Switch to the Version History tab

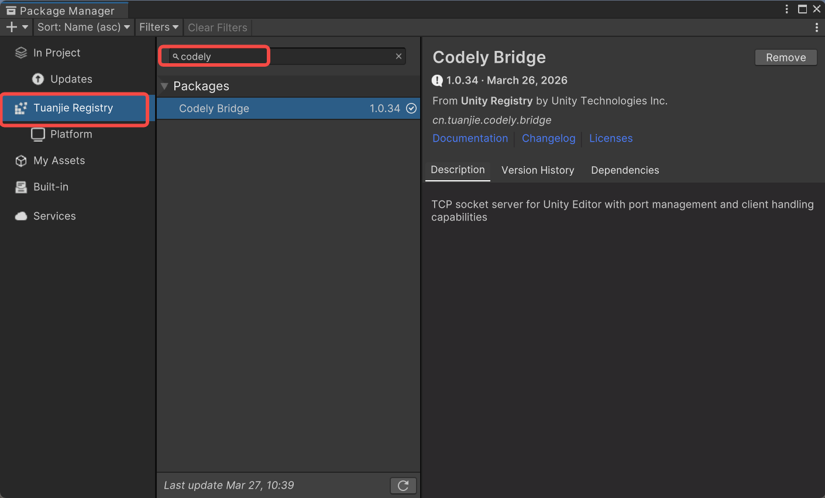pos(538,170)
